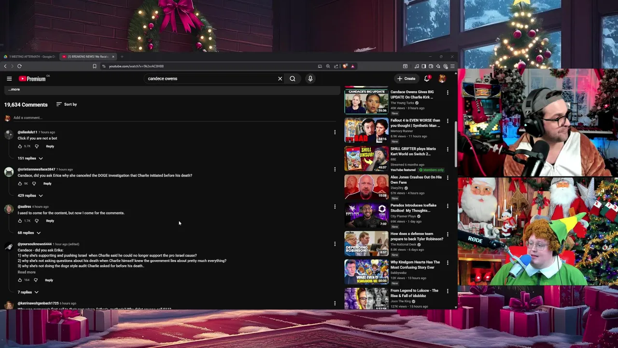Open the account avatar menu
This screenshot has height=348, width=618.
[442, 79]
